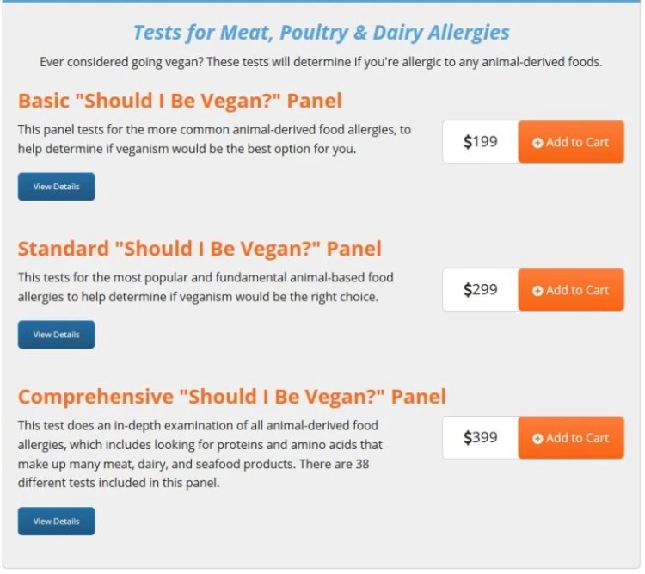Add the Standard panel to the cart
Screen dimensions: 645x574
pyautogui.click(x=571, y=290)
